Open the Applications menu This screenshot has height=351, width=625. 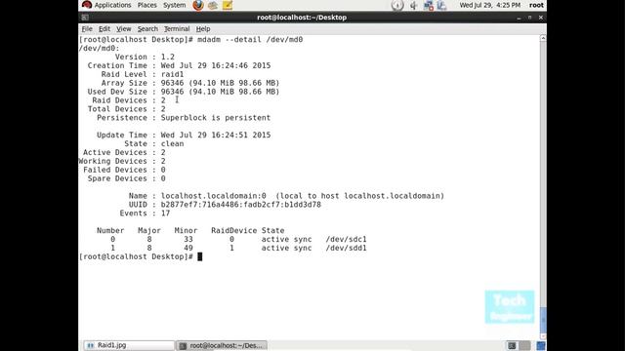pos(112,5)
